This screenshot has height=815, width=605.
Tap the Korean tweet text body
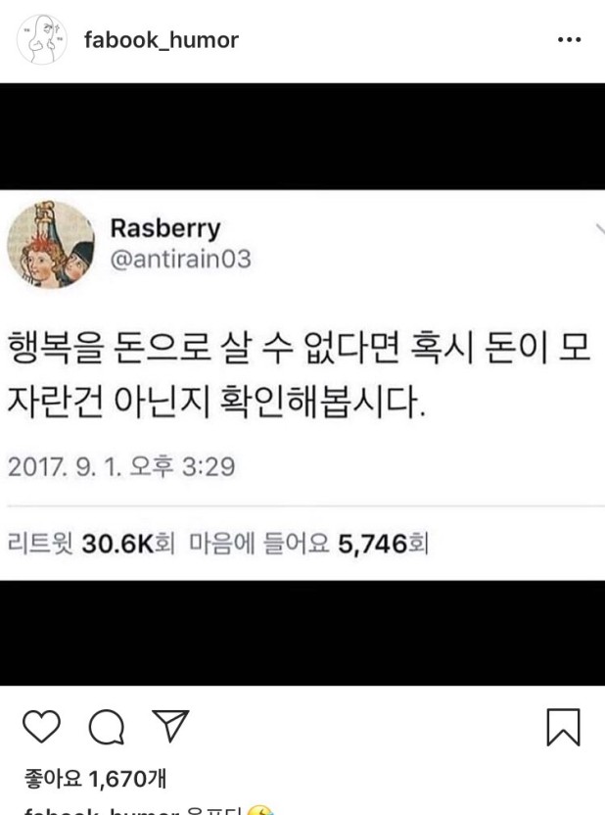point(299,375)
